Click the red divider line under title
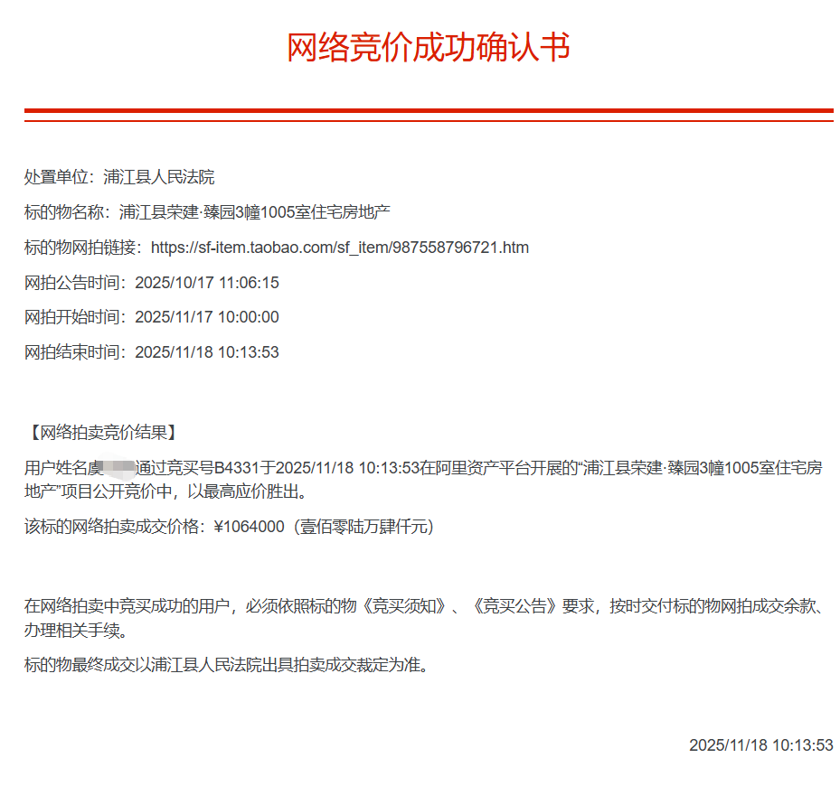The width and height of the screenshot is (840, 786). click(429, 112)
